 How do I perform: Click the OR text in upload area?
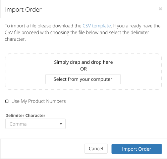(x=83, y=69)
